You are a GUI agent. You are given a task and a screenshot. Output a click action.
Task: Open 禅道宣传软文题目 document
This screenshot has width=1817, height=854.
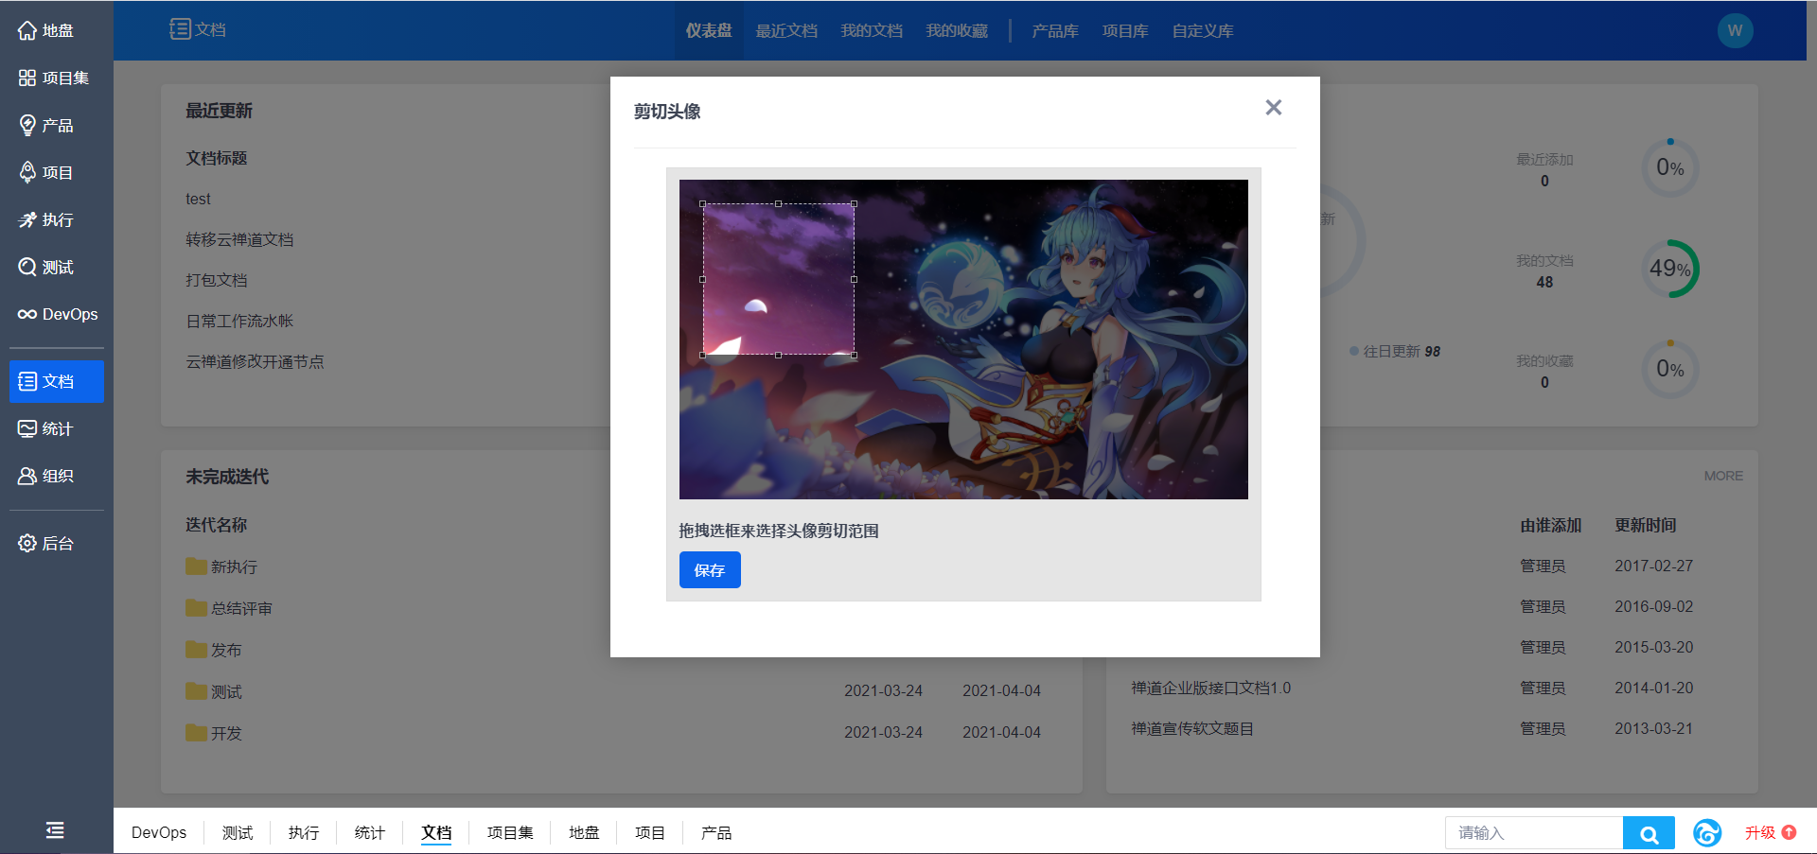pos(1192,728)
